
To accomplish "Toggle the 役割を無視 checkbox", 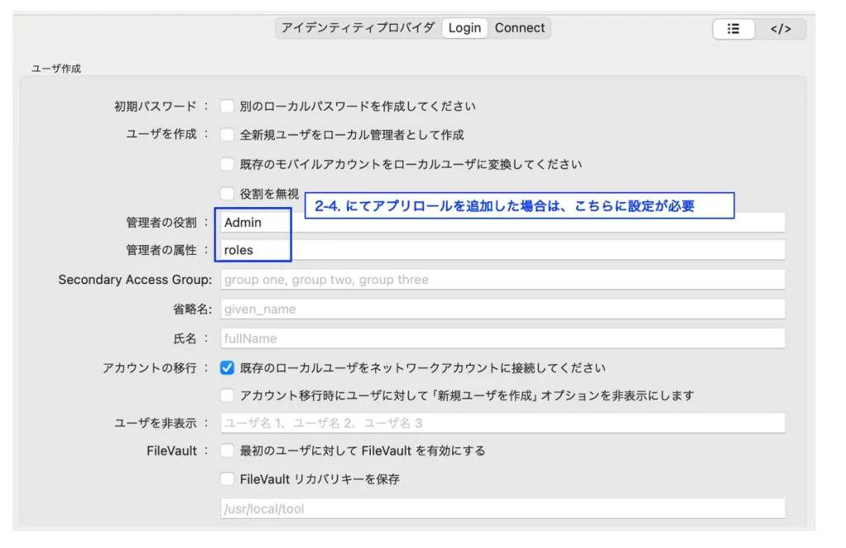I will coord(227,193).
